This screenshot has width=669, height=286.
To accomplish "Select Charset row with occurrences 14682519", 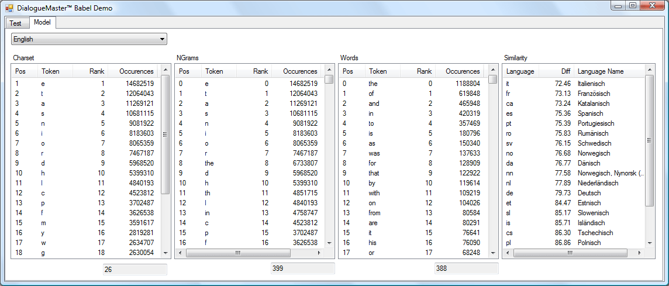I will [x=87, y=84].
